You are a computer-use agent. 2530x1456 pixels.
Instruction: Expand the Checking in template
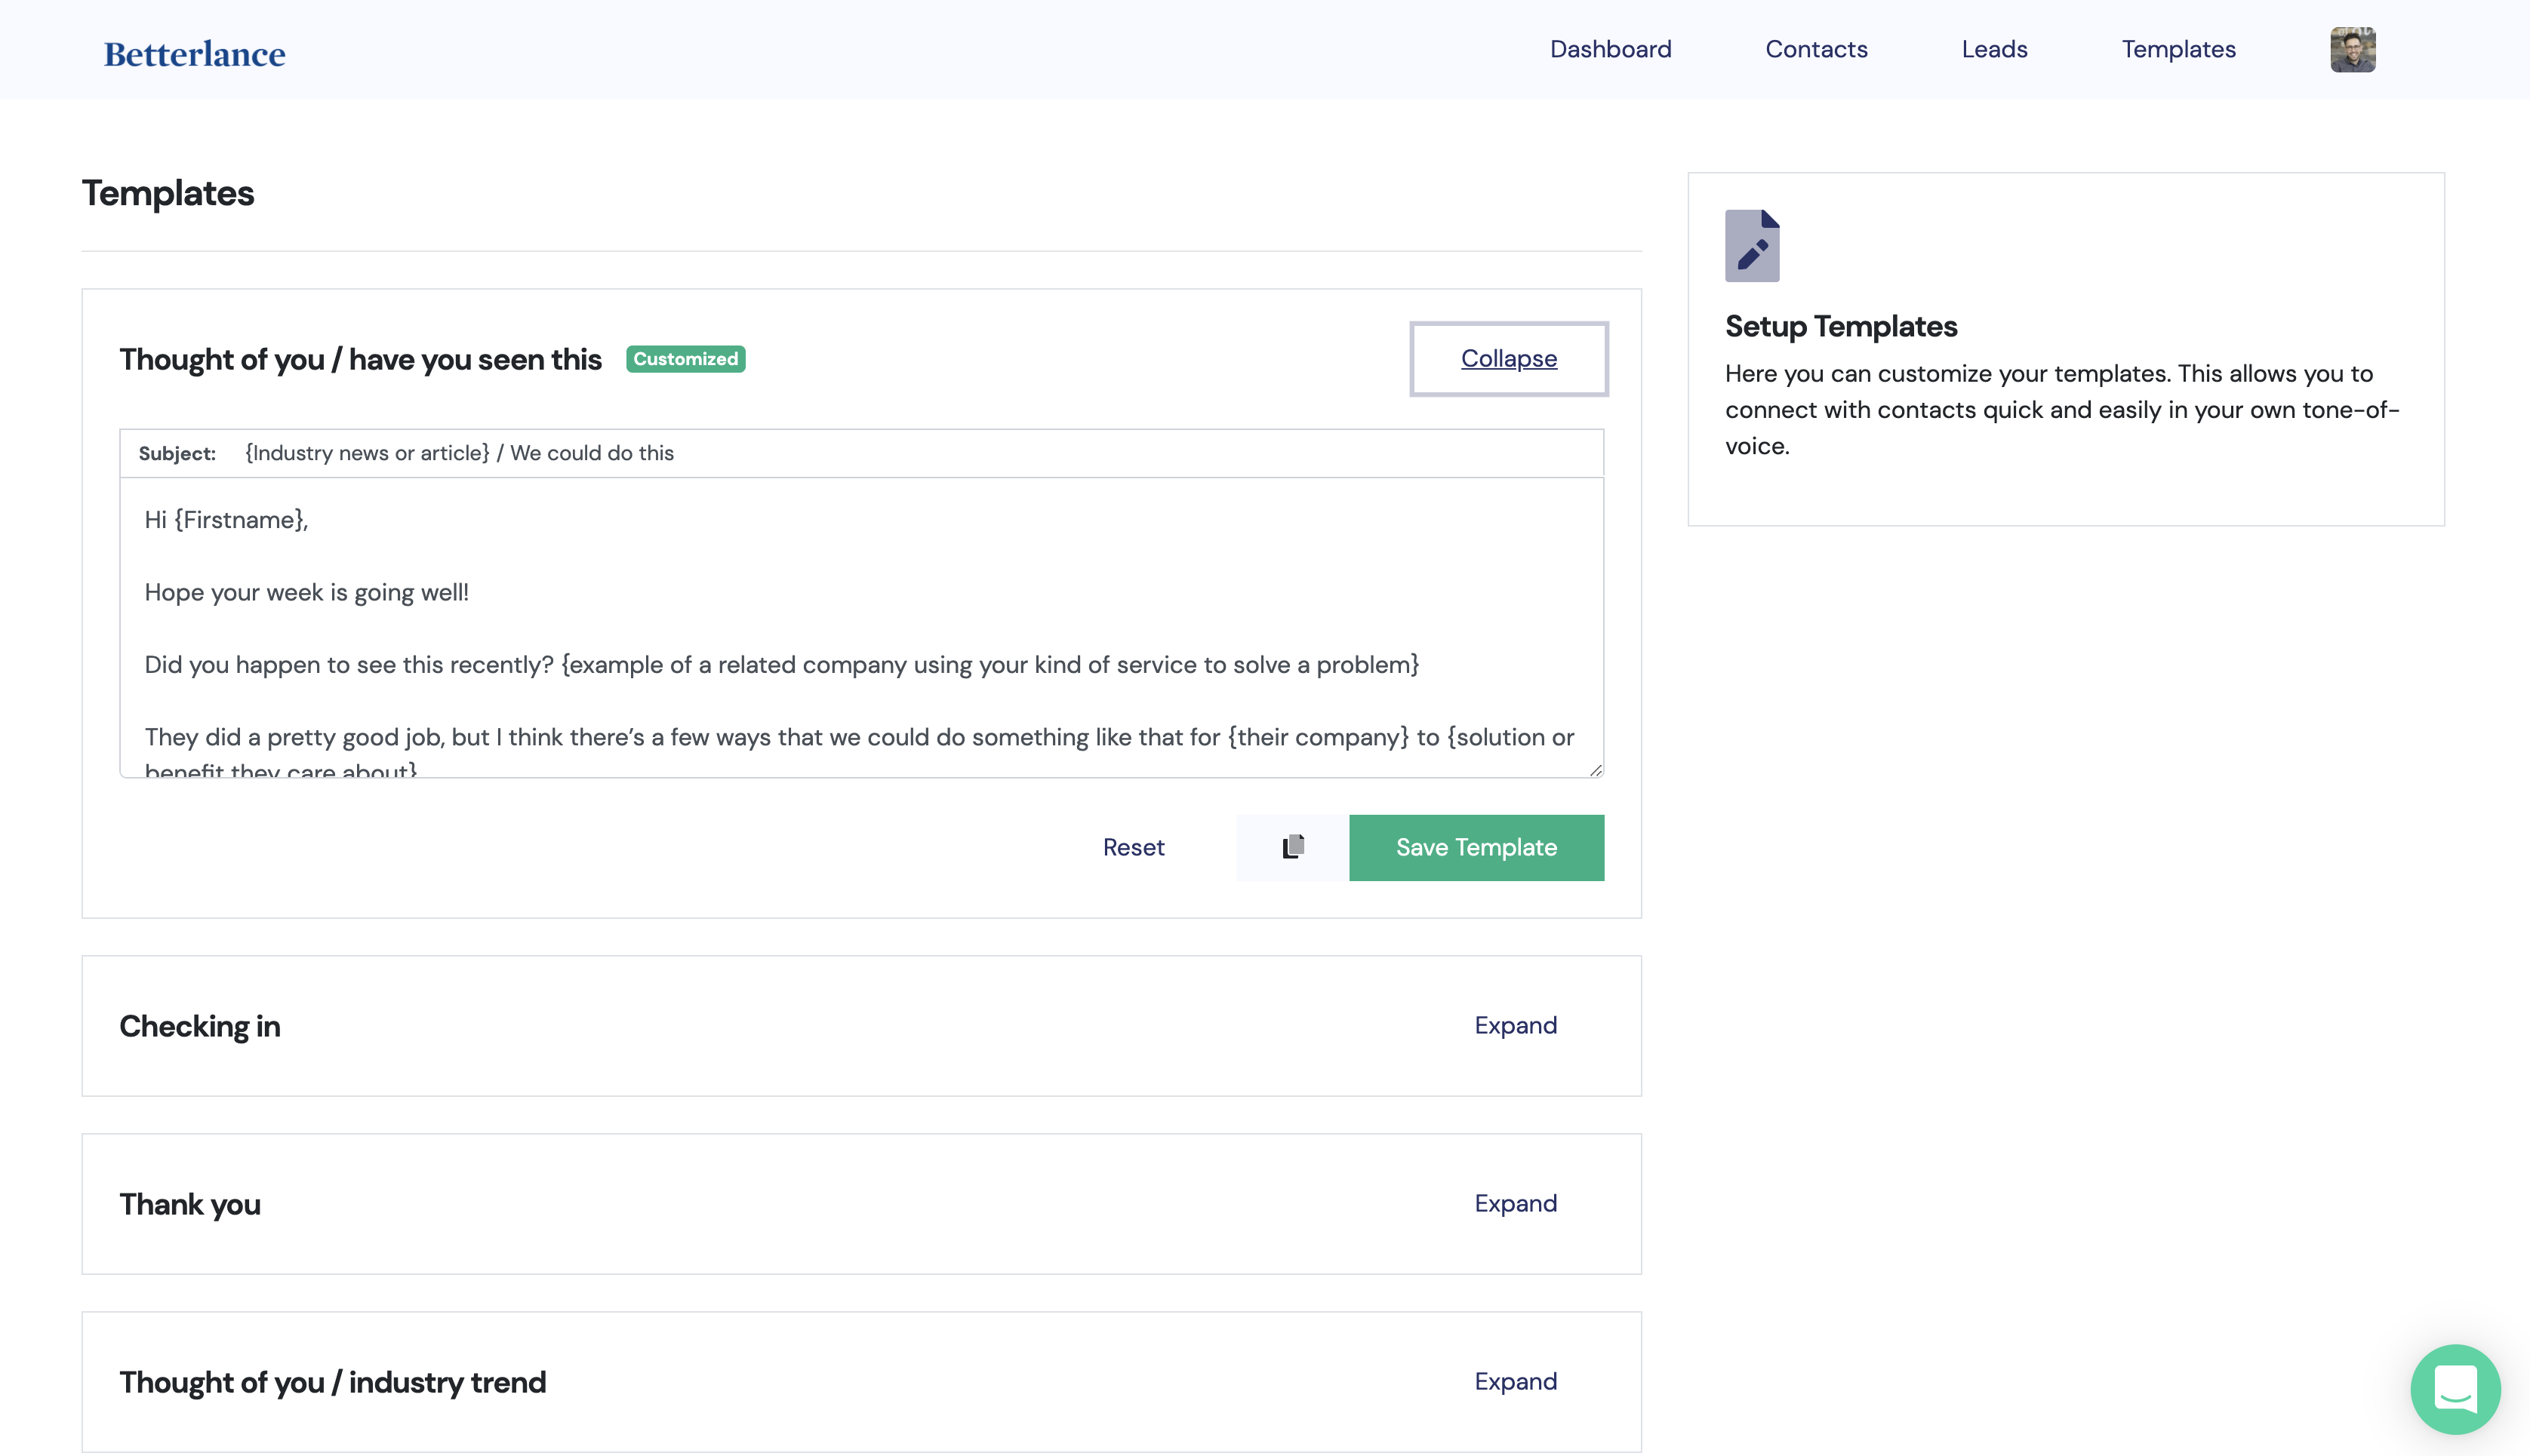pyautogui.click(x=1515, y=1025)
